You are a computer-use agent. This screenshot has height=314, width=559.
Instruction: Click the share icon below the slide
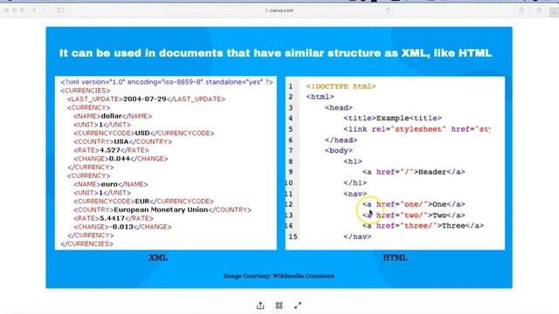(x=260, y=305)
